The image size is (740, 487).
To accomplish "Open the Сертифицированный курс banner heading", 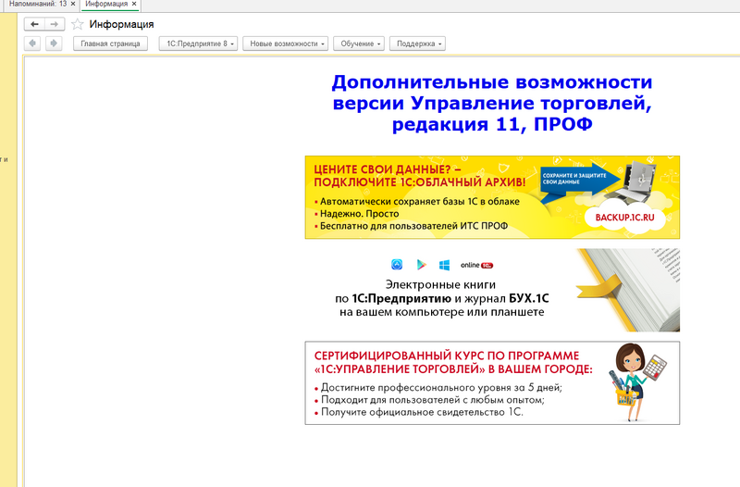I will tap(453, 362).
